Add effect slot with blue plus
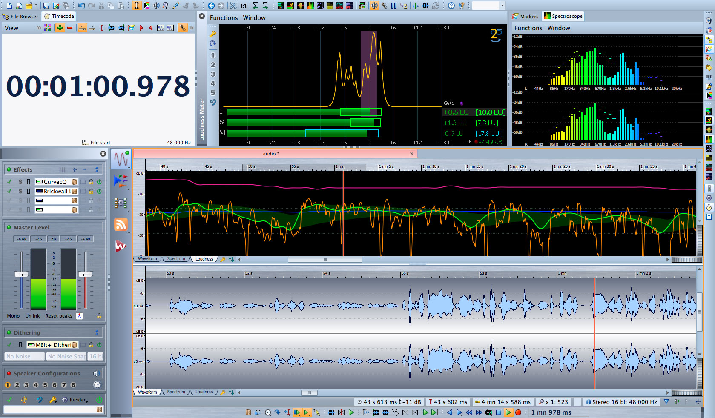 [75, 169]
